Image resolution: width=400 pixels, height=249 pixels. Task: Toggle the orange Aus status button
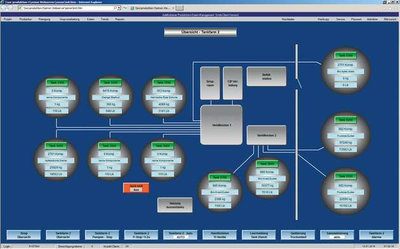[137, 188]
